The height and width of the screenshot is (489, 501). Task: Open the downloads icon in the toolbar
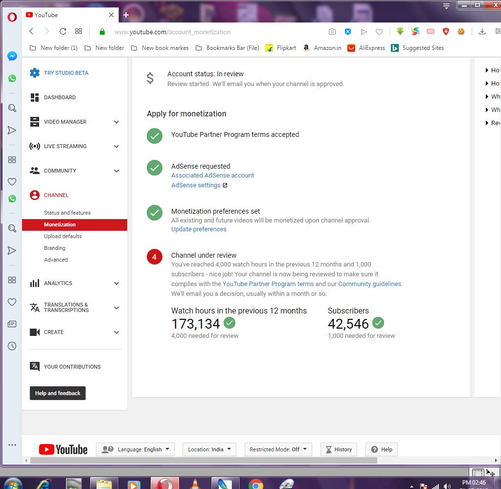coord(482,31)
